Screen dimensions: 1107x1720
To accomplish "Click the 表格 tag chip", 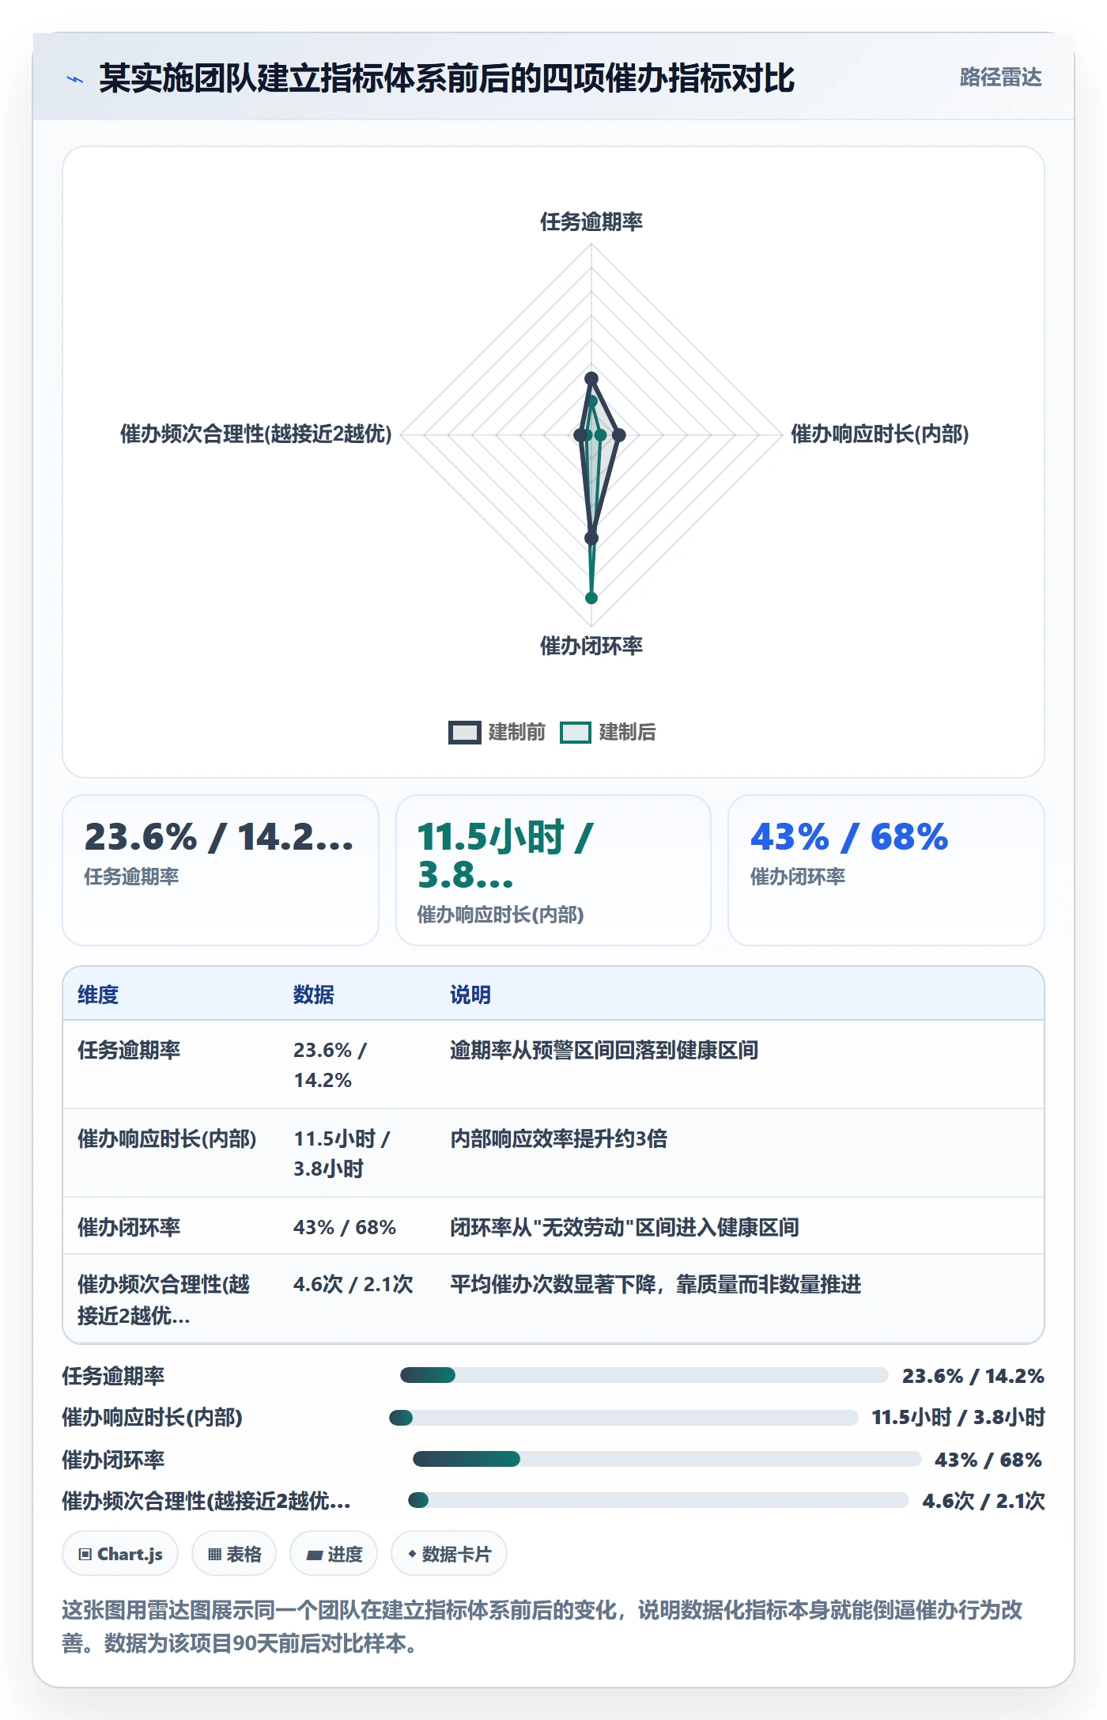I will tap(234, 1555).
